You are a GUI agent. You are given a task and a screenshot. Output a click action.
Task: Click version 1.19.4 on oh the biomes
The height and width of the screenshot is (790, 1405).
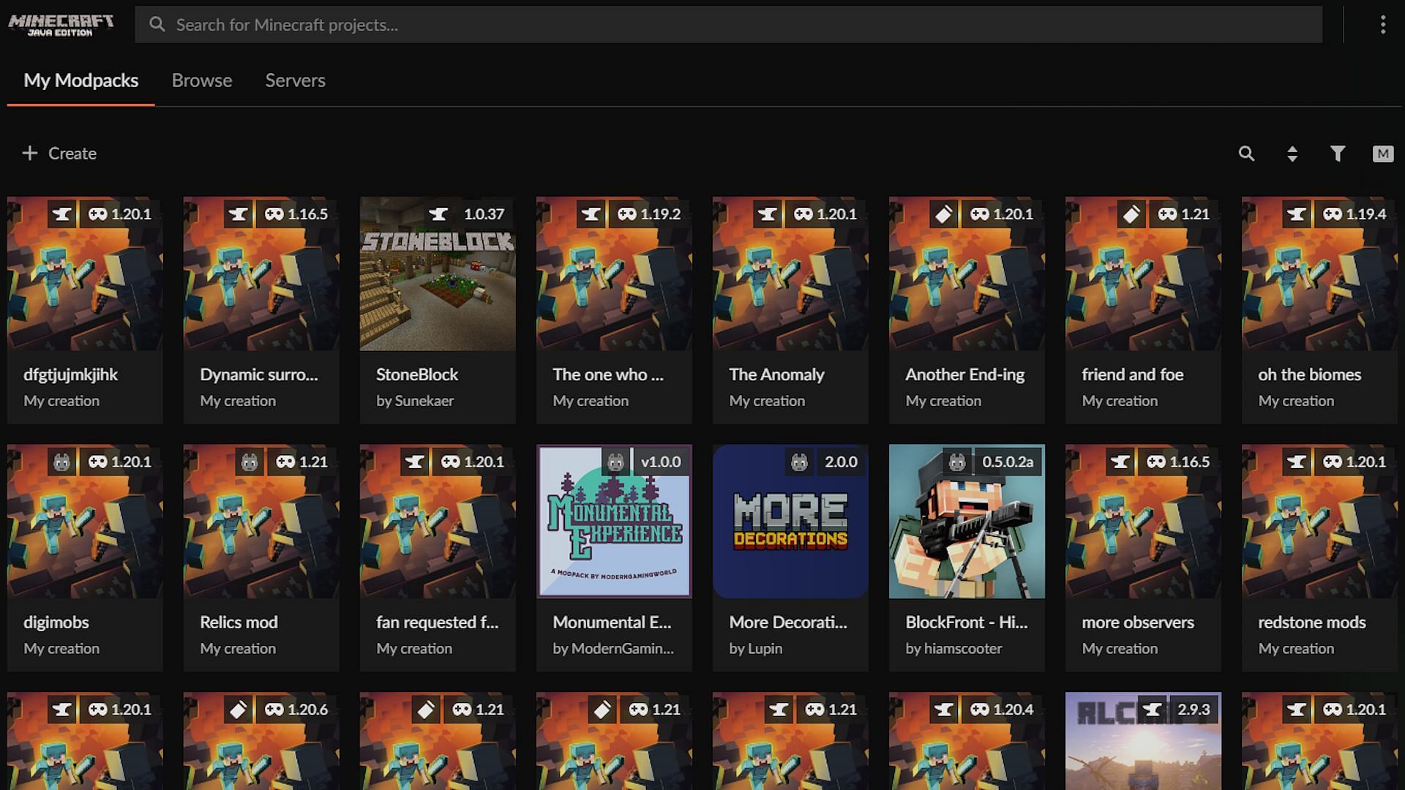pyautogui.click(x=1365, y=214)
